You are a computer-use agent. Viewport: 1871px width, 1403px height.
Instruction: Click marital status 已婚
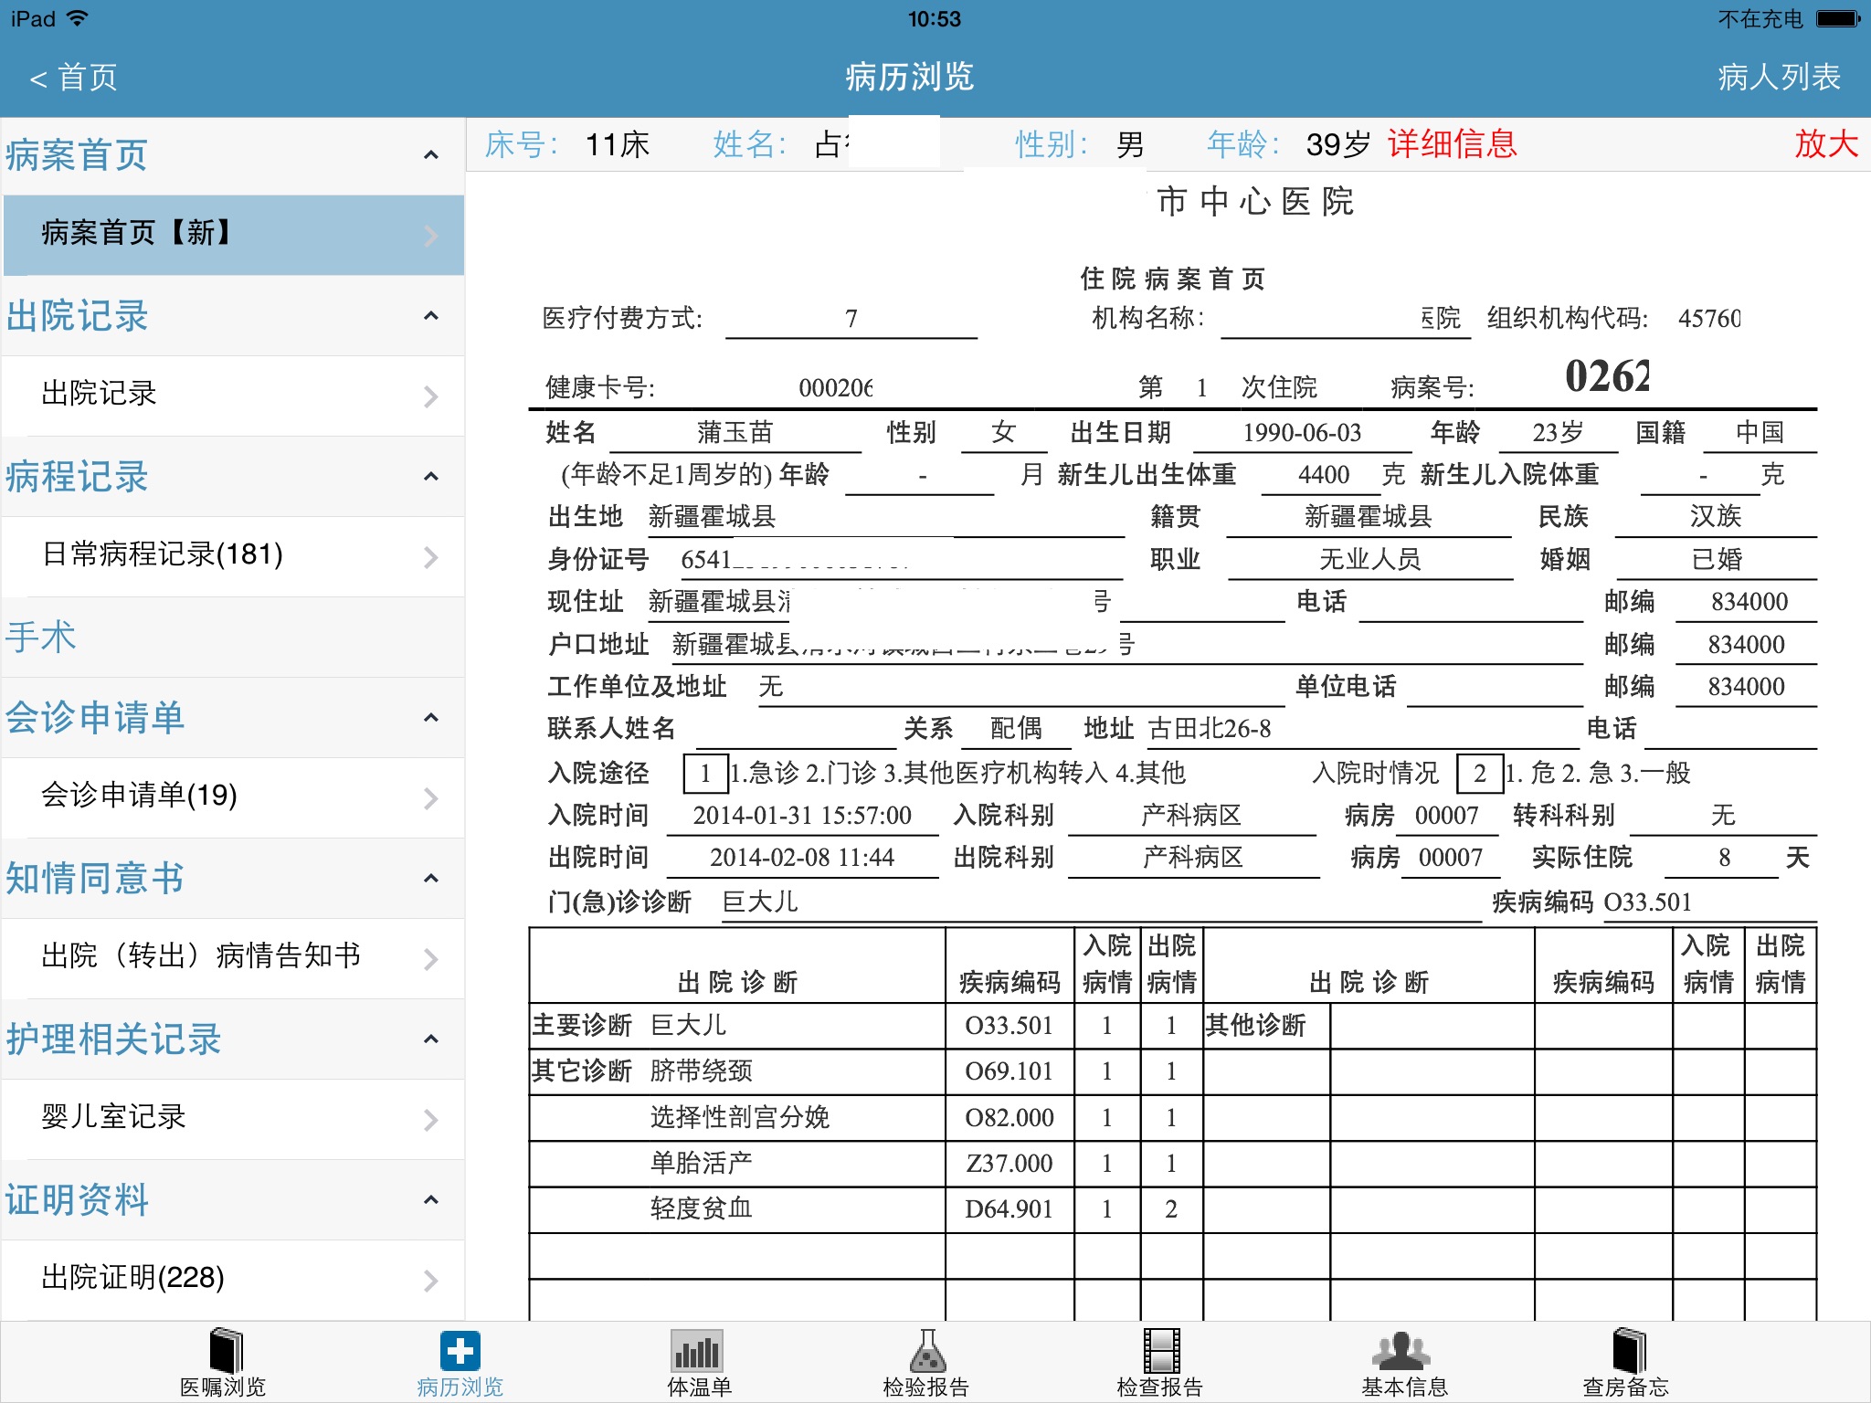click(x=1717, y=559)
